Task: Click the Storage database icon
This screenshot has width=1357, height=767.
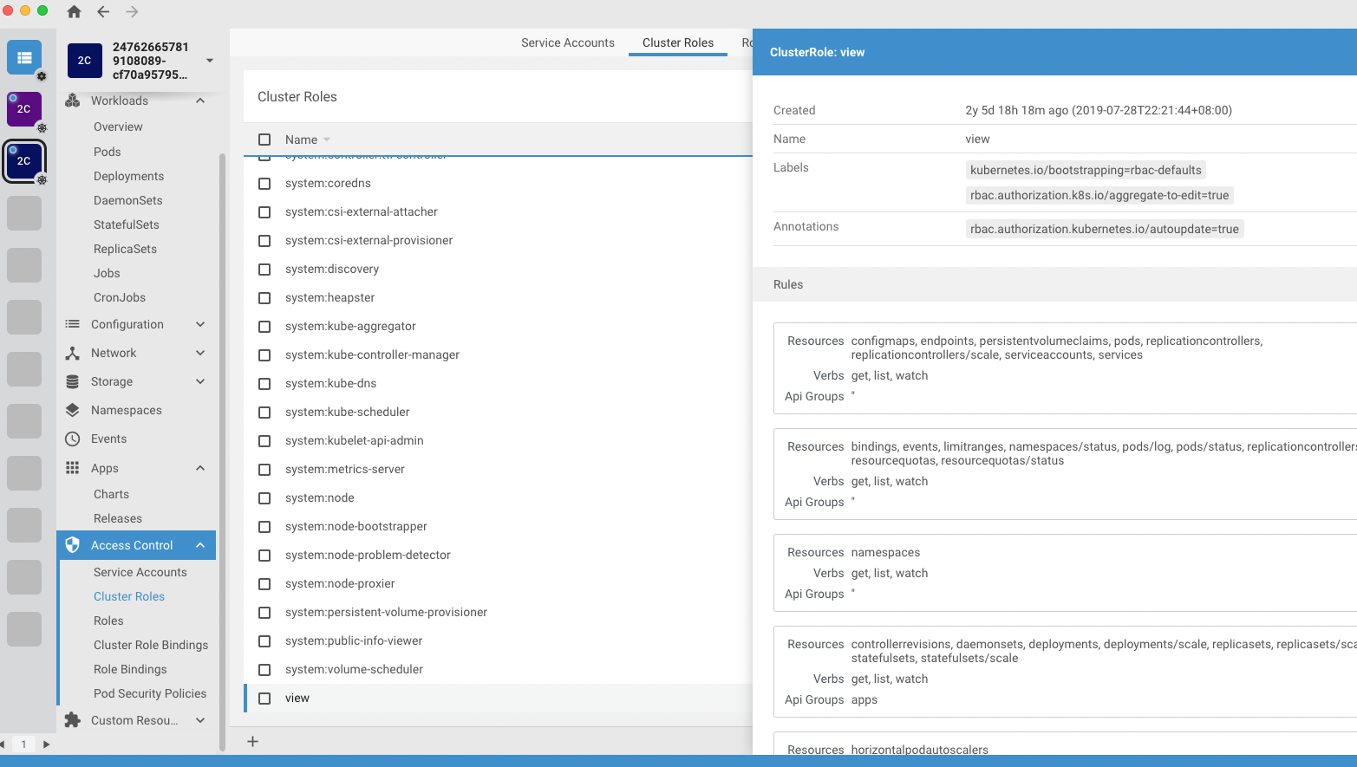Action: (x=73, y=381)
